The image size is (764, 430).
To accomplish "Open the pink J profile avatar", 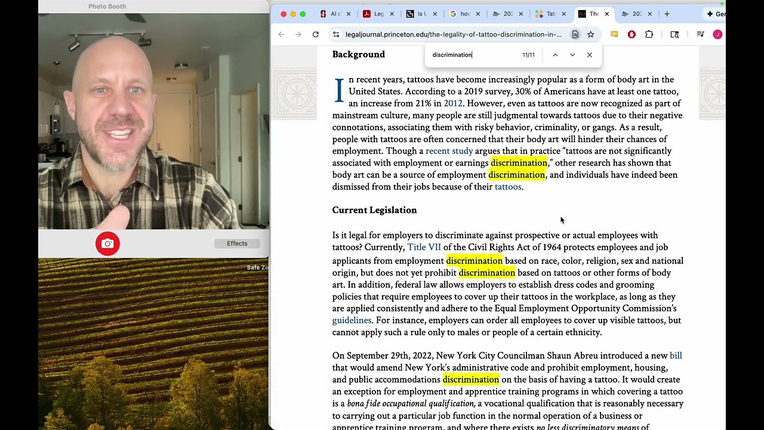I will pos(717,35).
